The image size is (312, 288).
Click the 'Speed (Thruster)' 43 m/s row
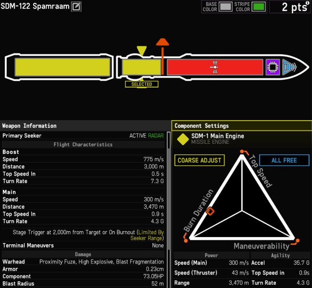coord(212,273)
